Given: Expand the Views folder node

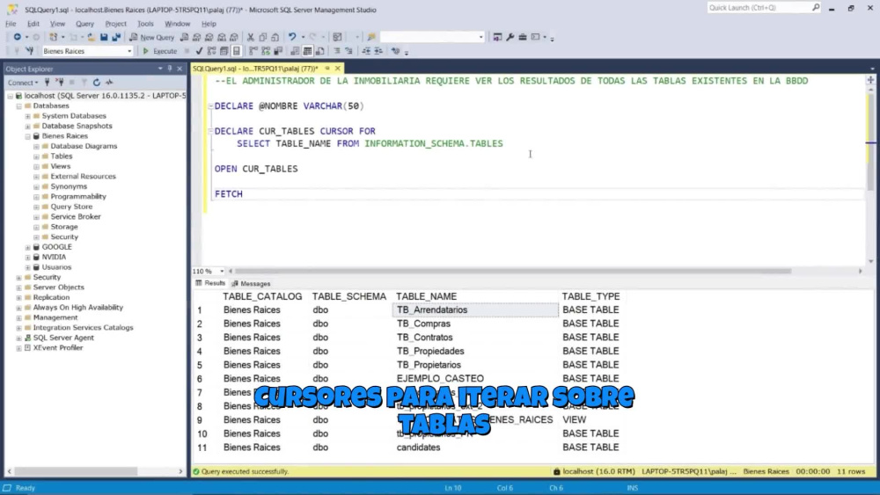Looking at the screenshot, I should point(36,166).
